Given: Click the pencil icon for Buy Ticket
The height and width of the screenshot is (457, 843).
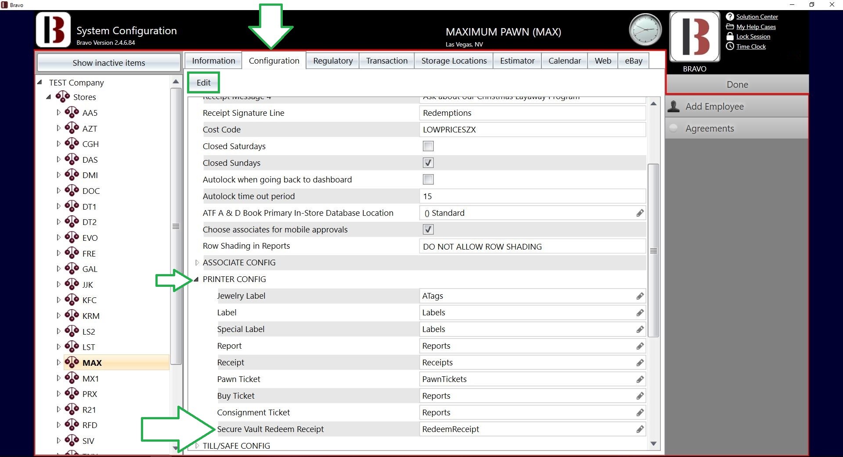Looking at the screenshot, I should click(640, 396).
